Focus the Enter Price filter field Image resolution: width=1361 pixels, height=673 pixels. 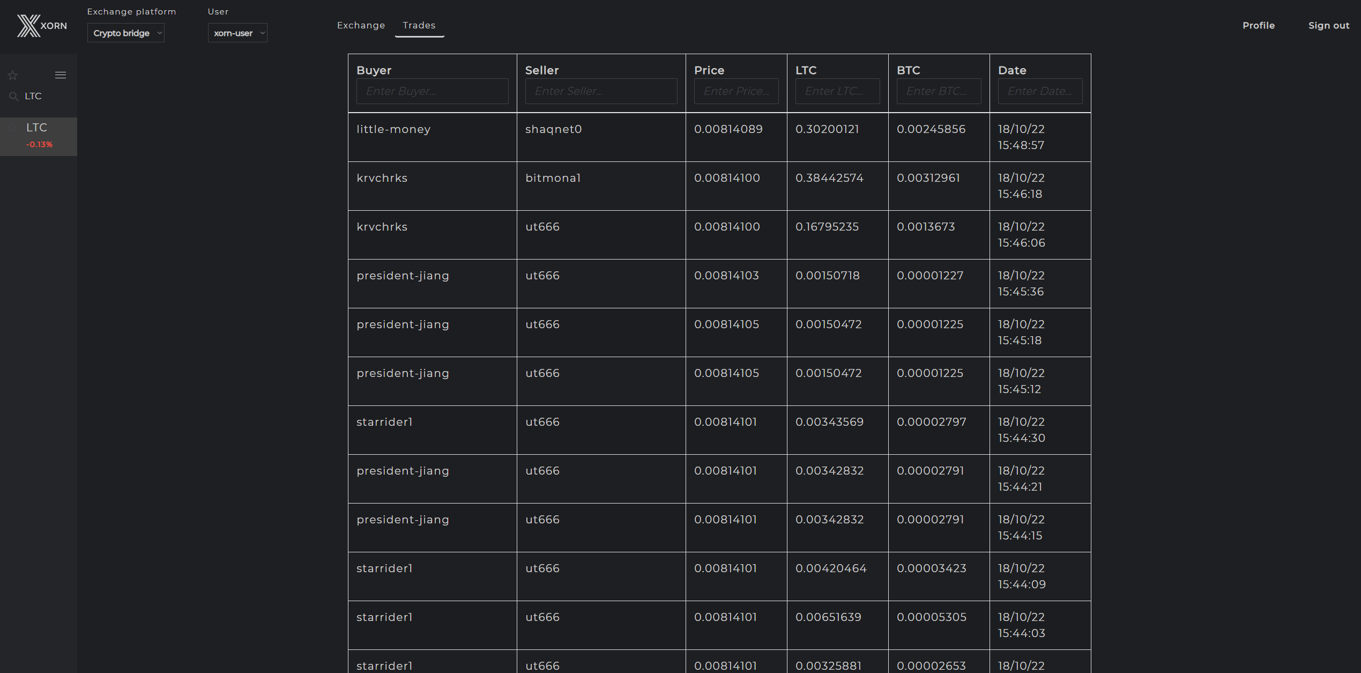pyautogui.click(x=737, y=91)
